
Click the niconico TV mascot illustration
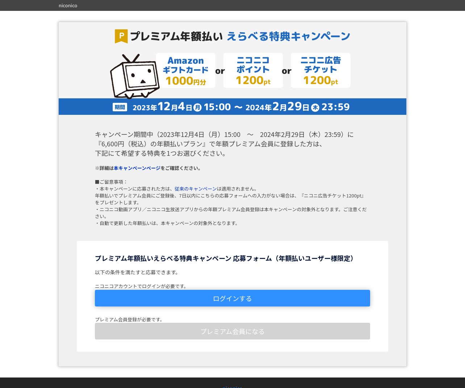click(x=135, y=76)
